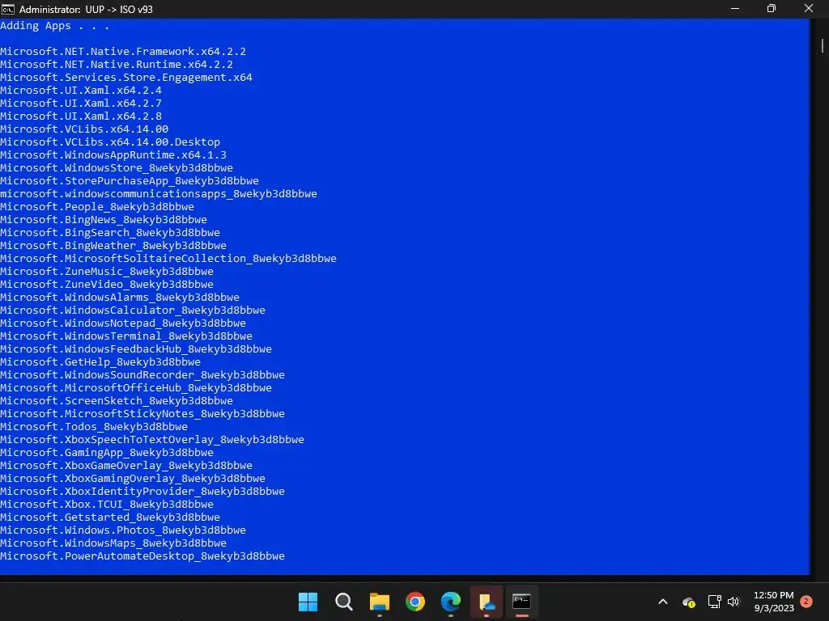Close the UUP -> ISO console window
This screenshot has height=621, width=829.
pyautogui.click(x=809, y=9)
